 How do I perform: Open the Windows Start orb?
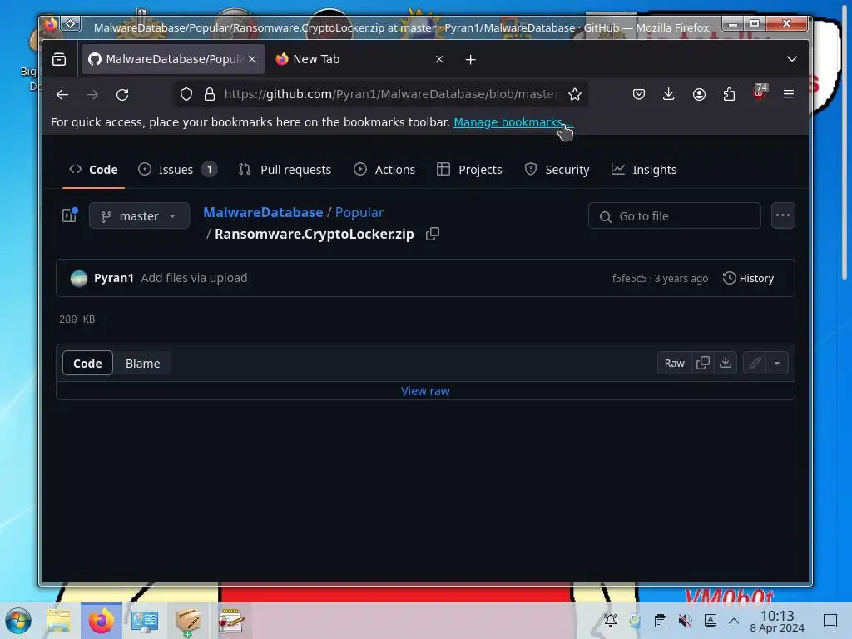[x=18, y=621]
